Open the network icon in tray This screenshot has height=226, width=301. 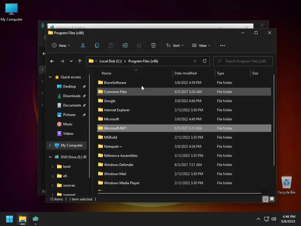coord(266,219)
